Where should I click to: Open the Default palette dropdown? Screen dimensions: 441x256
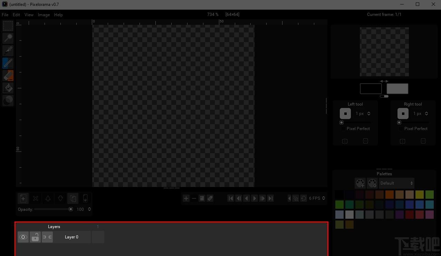coord(396,183)
